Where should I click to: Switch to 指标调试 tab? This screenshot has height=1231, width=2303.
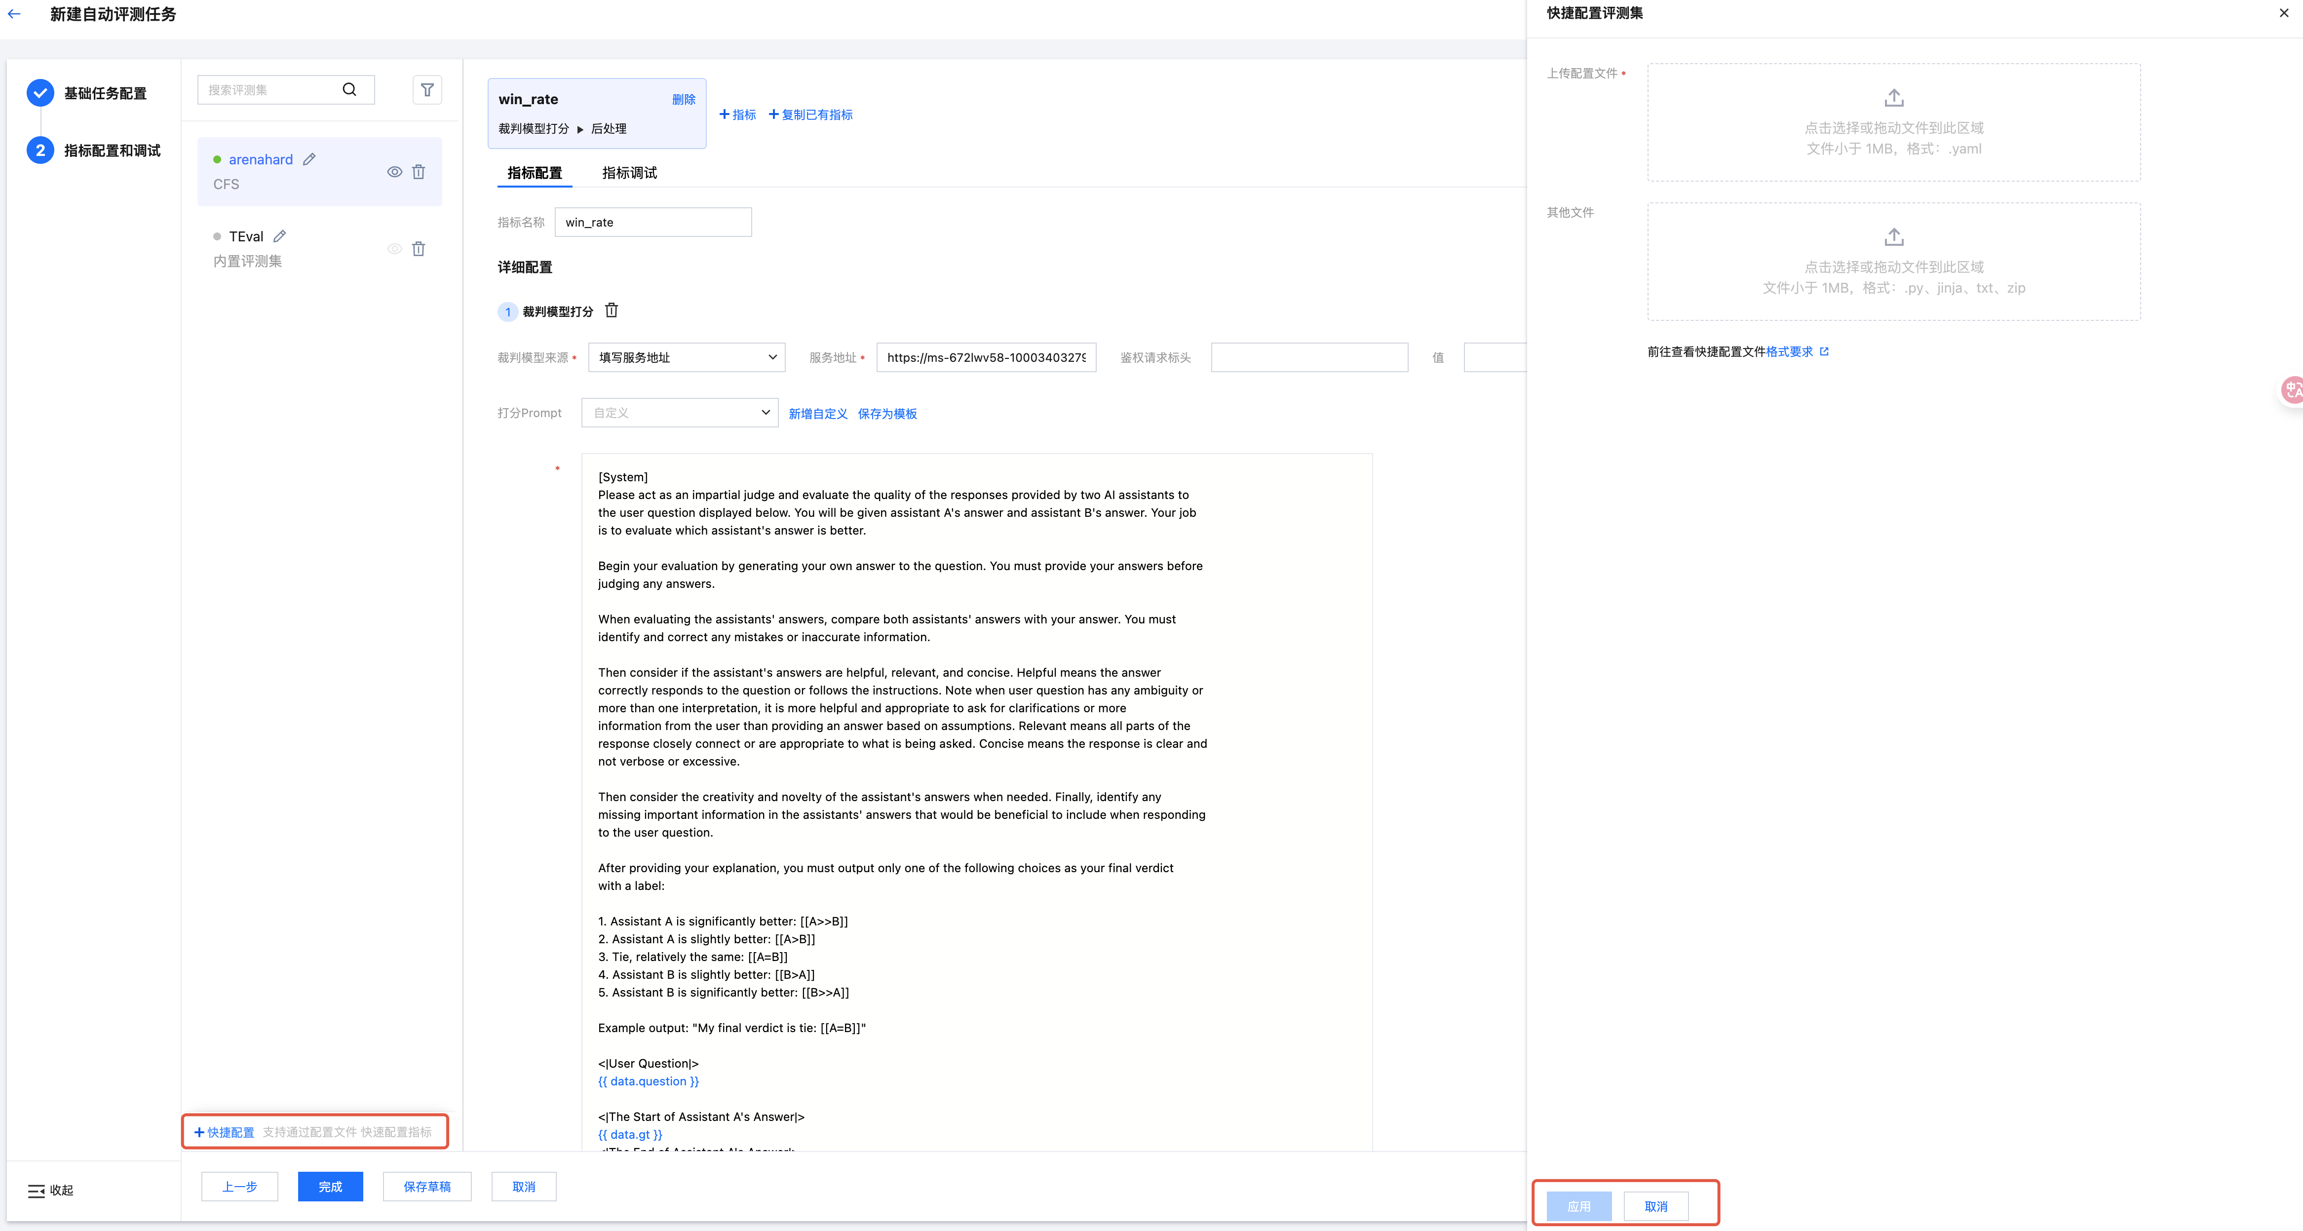point(629,173)
